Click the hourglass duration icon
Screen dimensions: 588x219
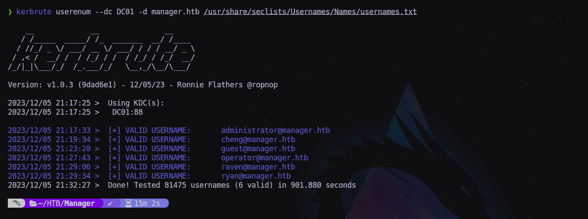(x=128, y=203)
